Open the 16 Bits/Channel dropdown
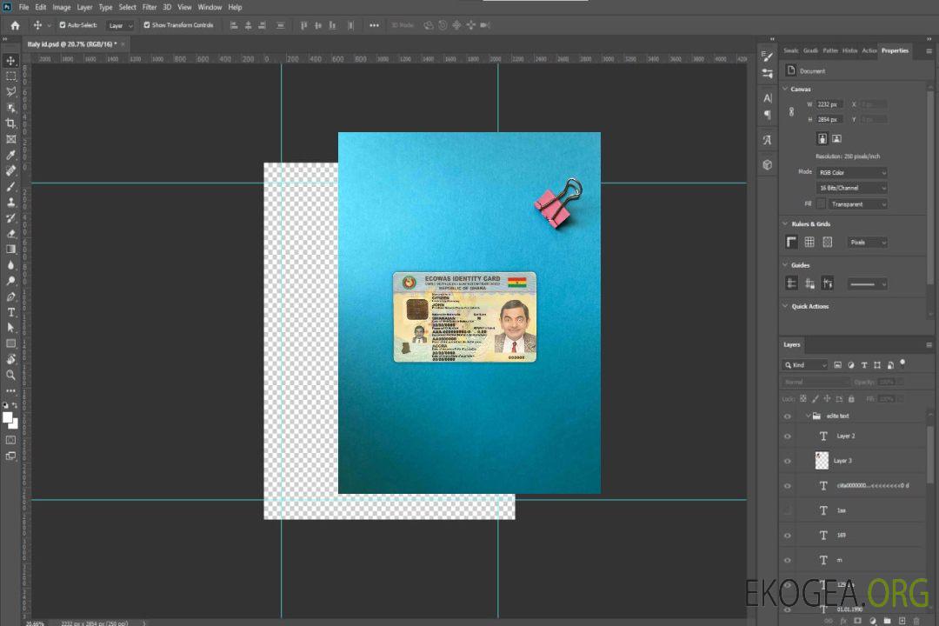 coord(852,188)
